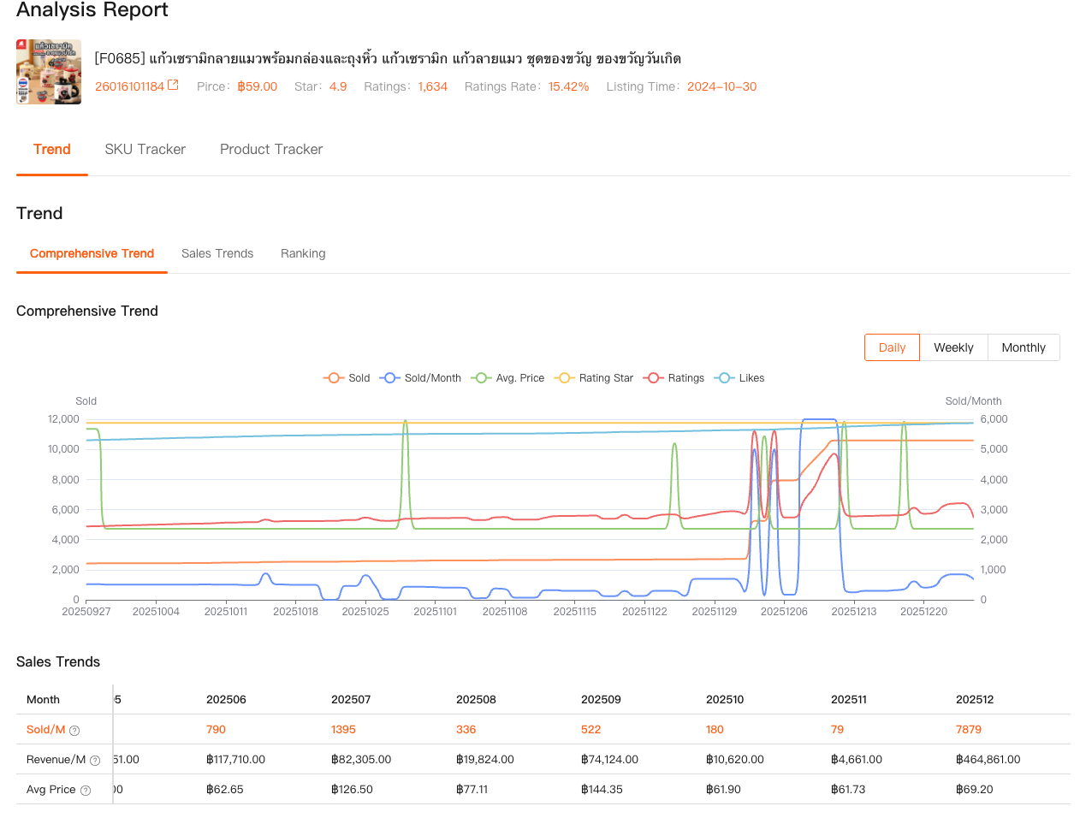Open the Product Tracker tab

pyautogui.click(x=271, y=150)
